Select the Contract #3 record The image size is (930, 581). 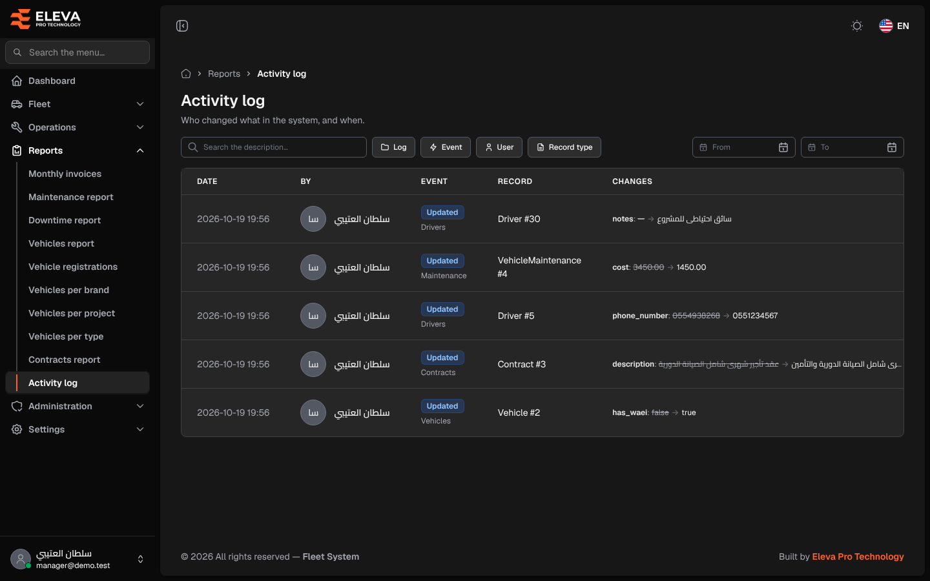(522, 364)
